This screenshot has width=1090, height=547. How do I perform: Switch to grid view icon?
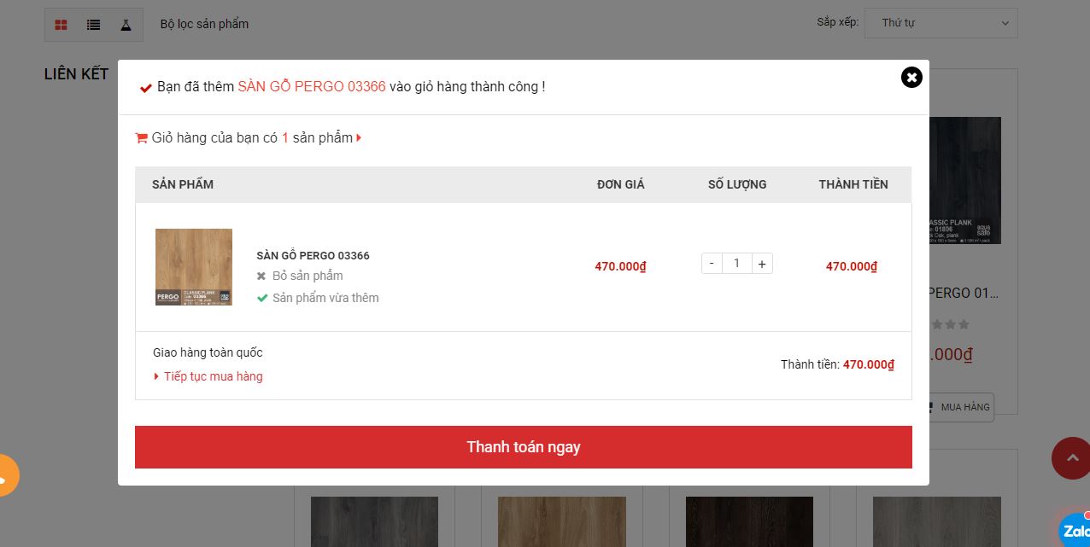(x=62, y=25)
